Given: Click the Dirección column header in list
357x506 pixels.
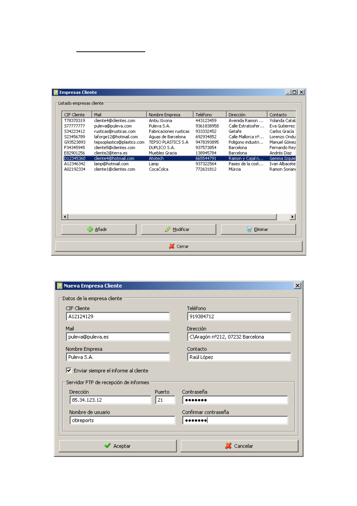Looking at the screenshot, I should point(247,115).
